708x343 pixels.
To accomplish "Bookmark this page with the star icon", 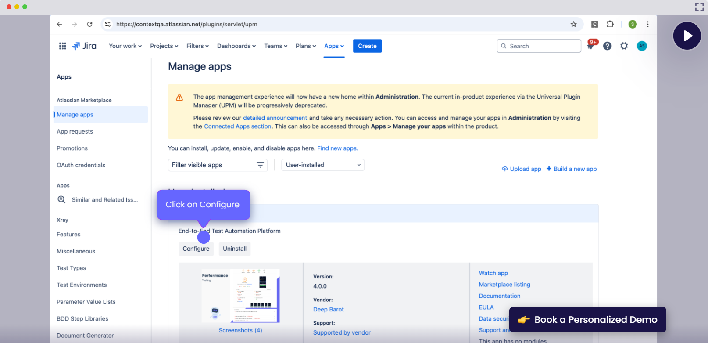I will click(x=573, y=25).
